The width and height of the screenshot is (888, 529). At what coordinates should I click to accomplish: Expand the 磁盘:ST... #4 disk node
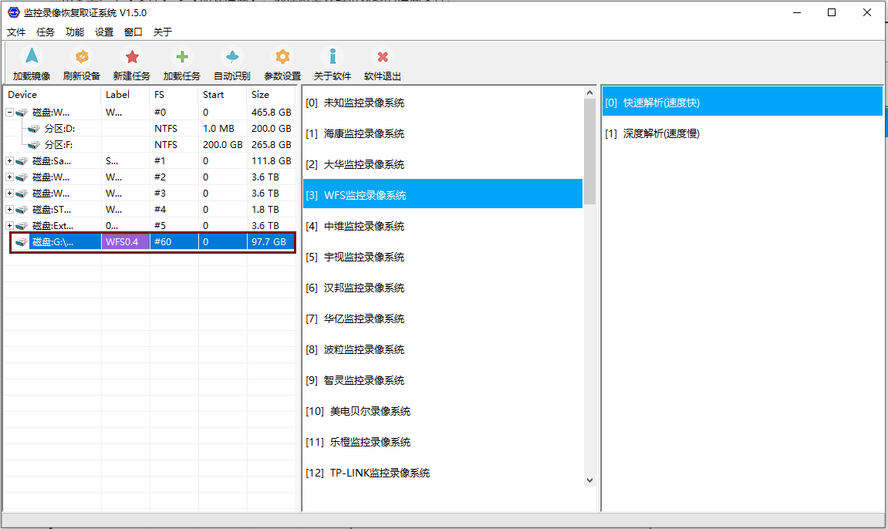pyautogui.click(x=9, y=210)
